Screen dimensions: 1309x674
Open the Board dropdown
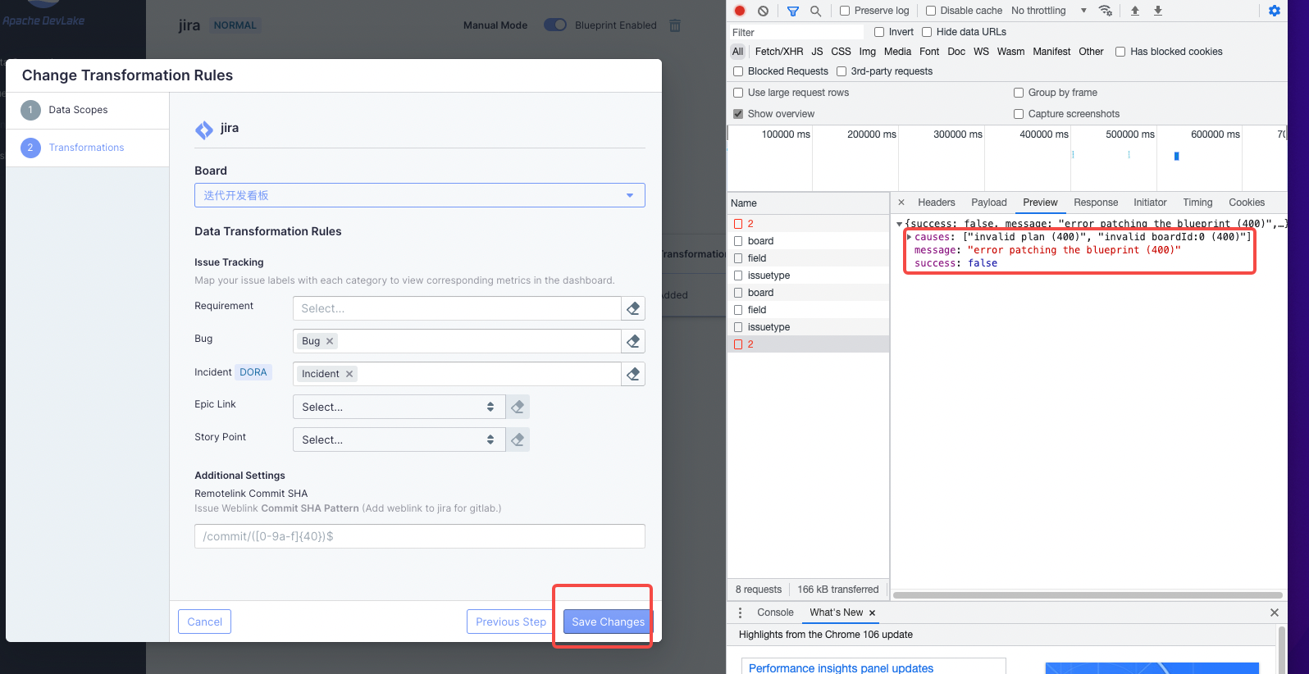[420, 195]
